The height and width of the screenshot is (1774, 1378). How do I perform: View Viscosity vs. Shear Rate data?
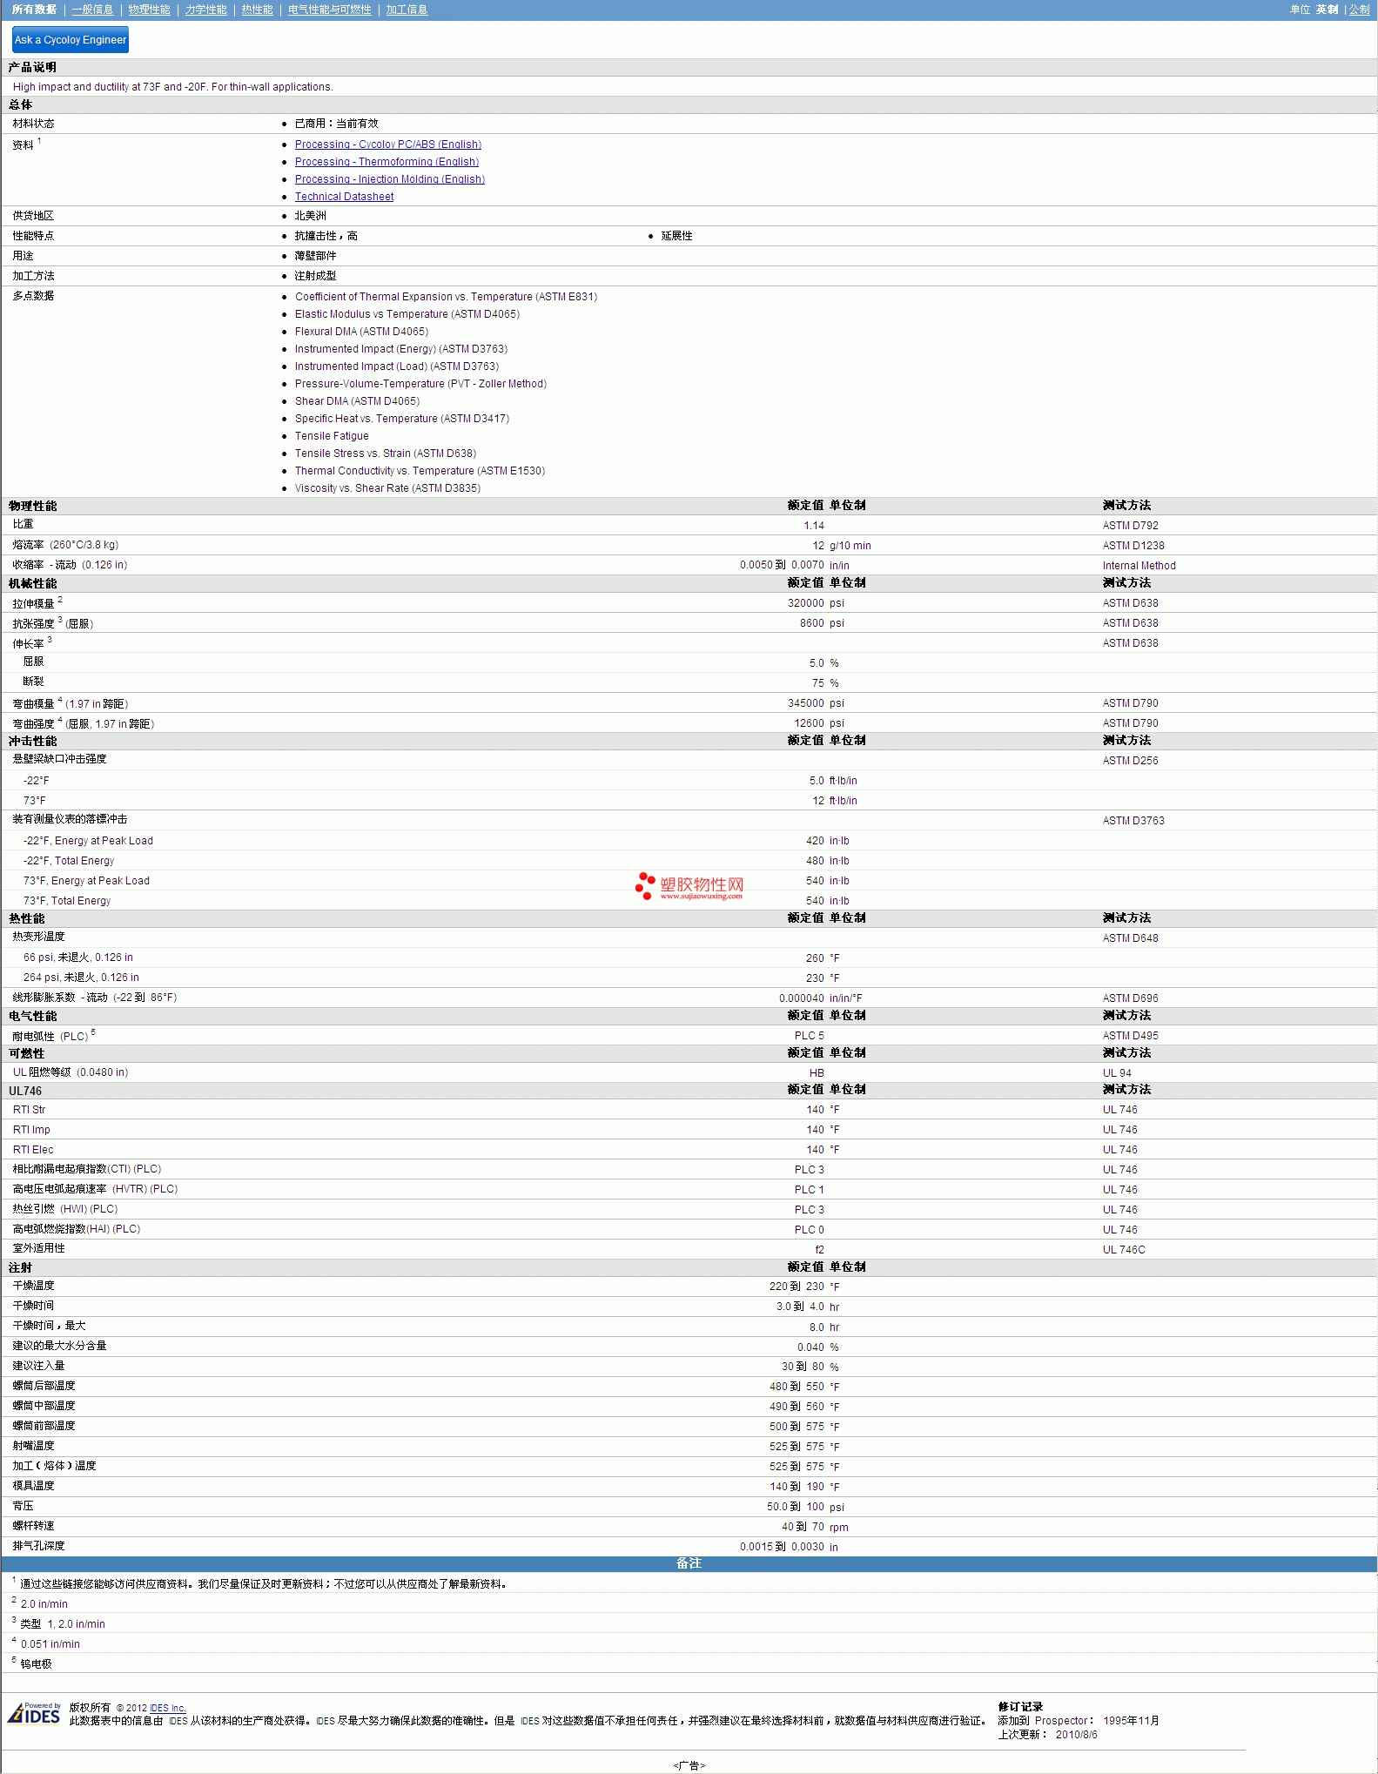[x=387, y=488]
